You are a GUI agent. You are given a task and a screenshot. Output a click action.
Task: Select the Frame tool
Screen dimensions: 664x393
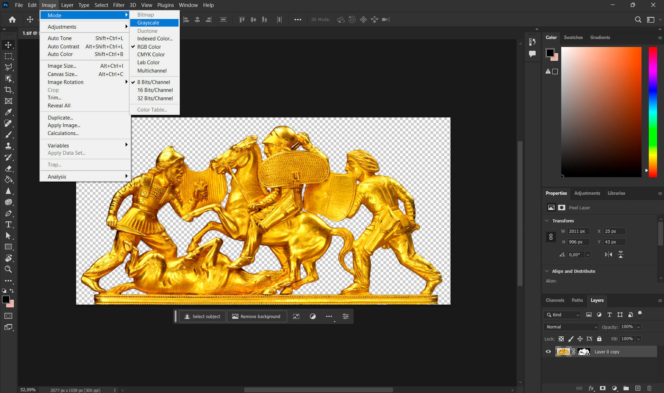[8, 101]
